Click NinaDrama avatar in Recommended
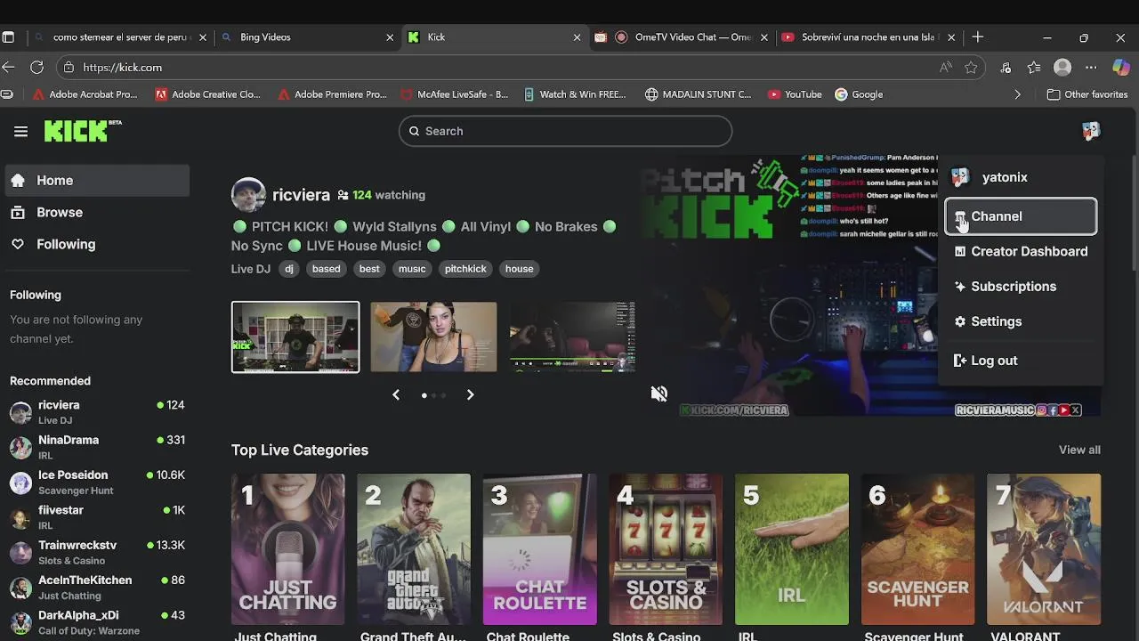Viewport: 1139px width, 641px height. tap(20, 447)
